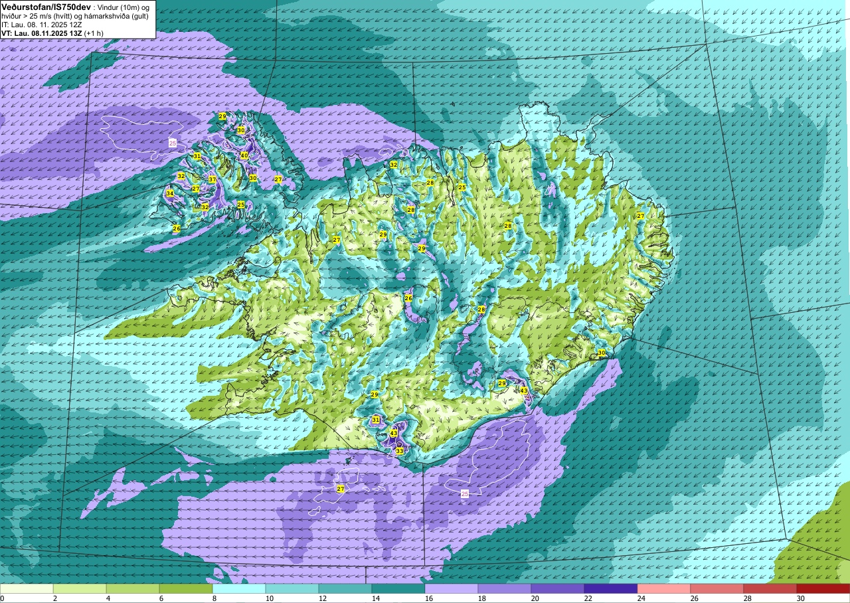This screenshot has width=850, height=603.
Task: Click the dark indigo 22–24 m/s swatch
Action: pyautogui.click(x=611, y=588)
